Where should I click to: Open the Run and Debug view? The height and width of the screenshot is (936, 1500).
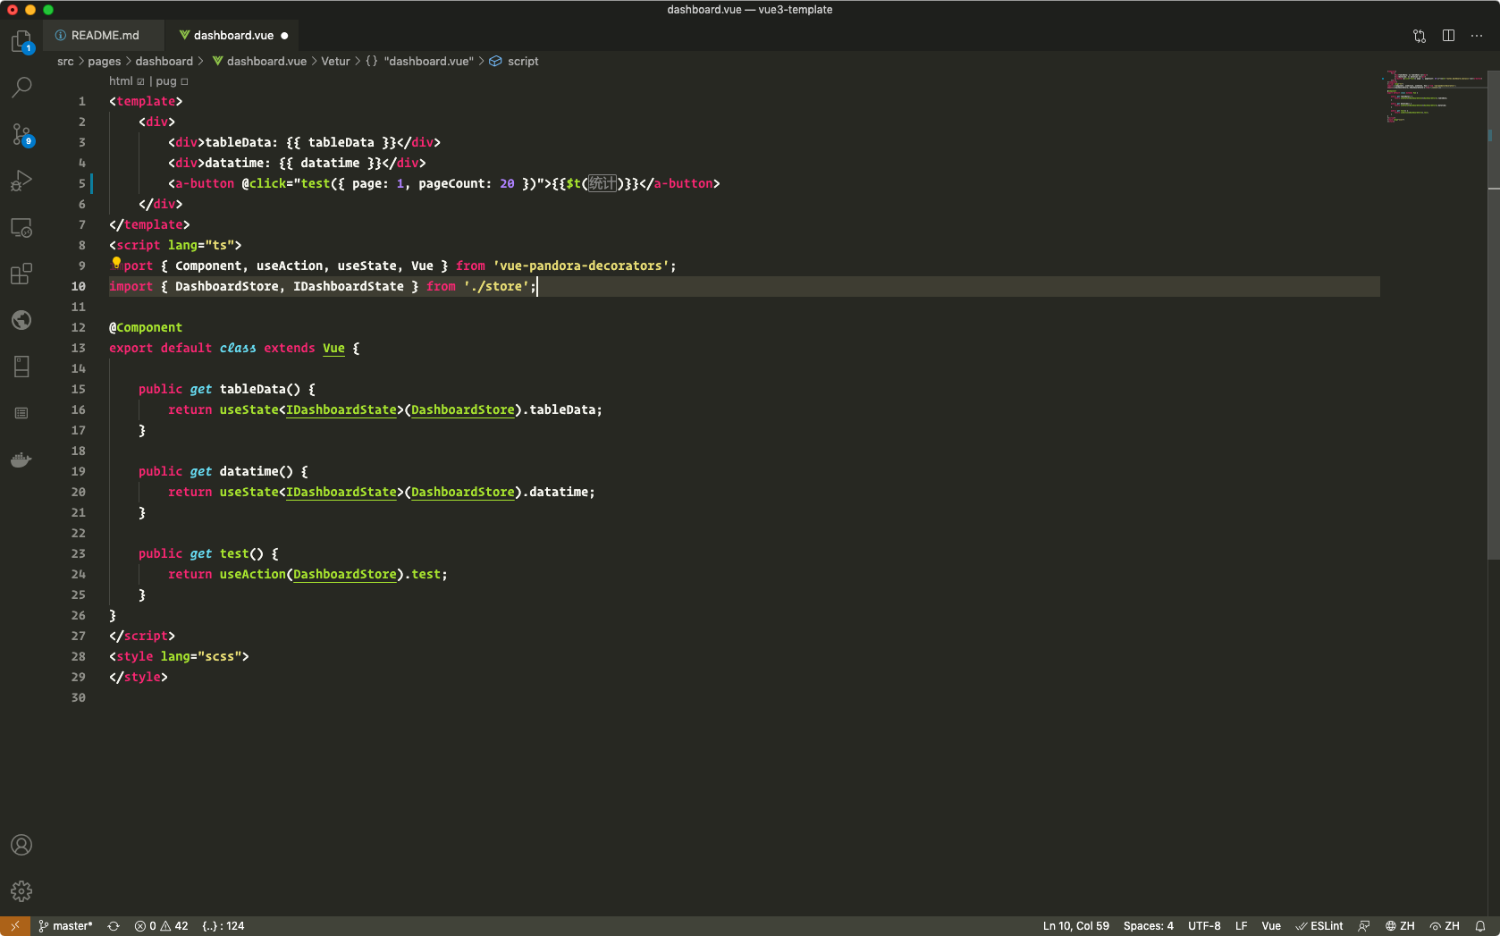pyautogui.click(x=21, y=181)
